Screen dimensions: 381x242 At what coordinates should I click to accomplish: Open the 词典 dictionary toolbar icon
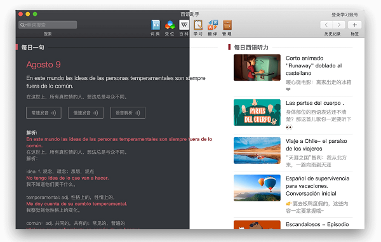[156, 25]
